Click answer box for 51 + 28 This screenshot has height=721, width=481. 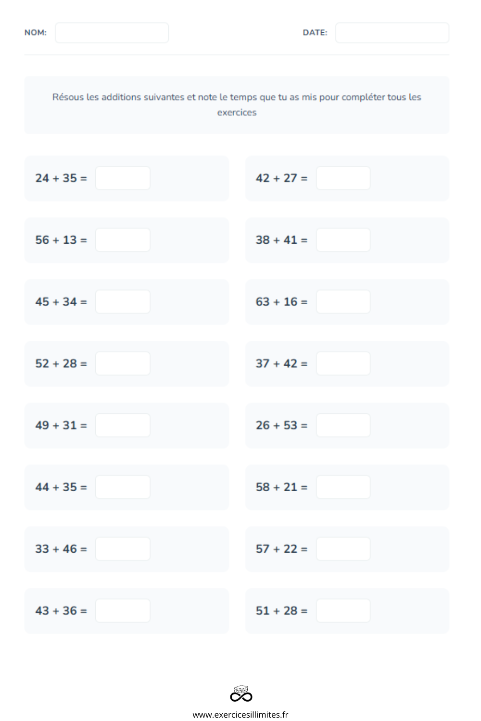click(x=343, y=610)
